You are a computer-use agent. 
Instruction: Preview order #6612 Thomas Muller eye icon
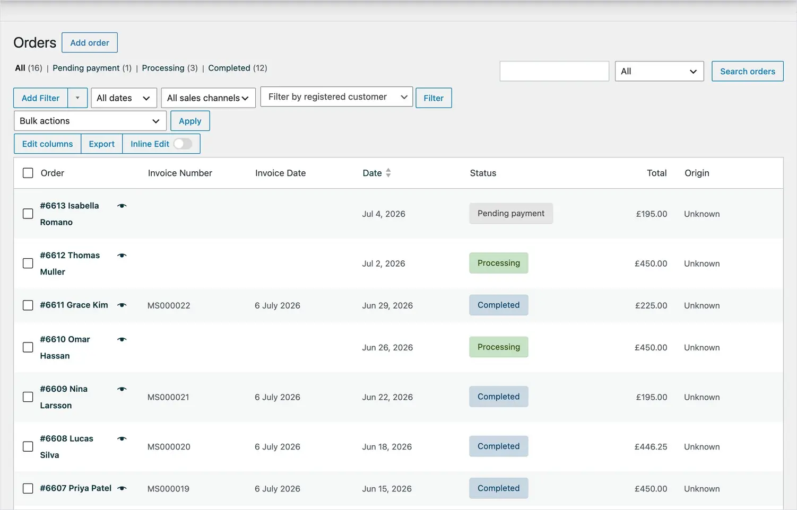pos(122,256)
